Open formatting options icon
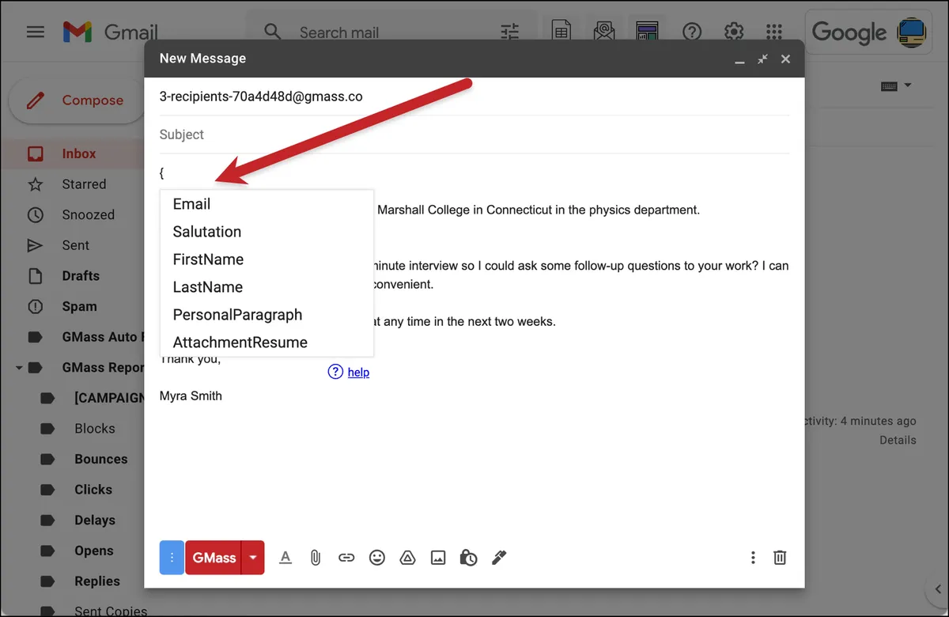Screen dimensions: 949x617 tap(286, 558)
